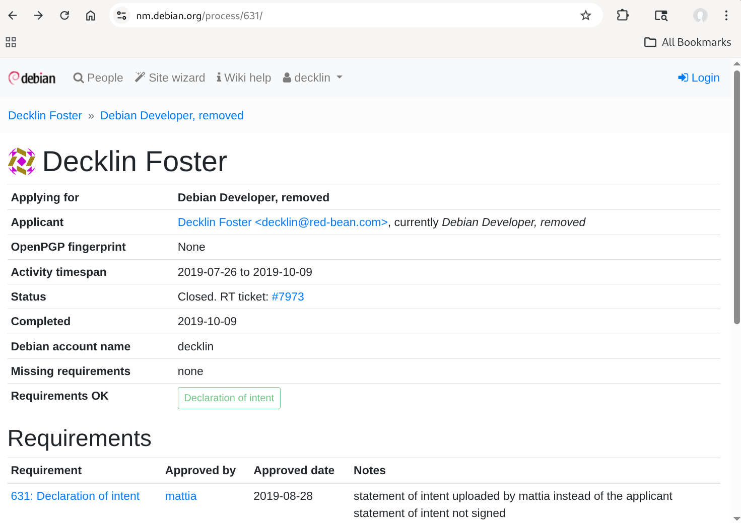741x523 pixels.
Task: Open RT ticket #7973 link
Action: point(288,297)
